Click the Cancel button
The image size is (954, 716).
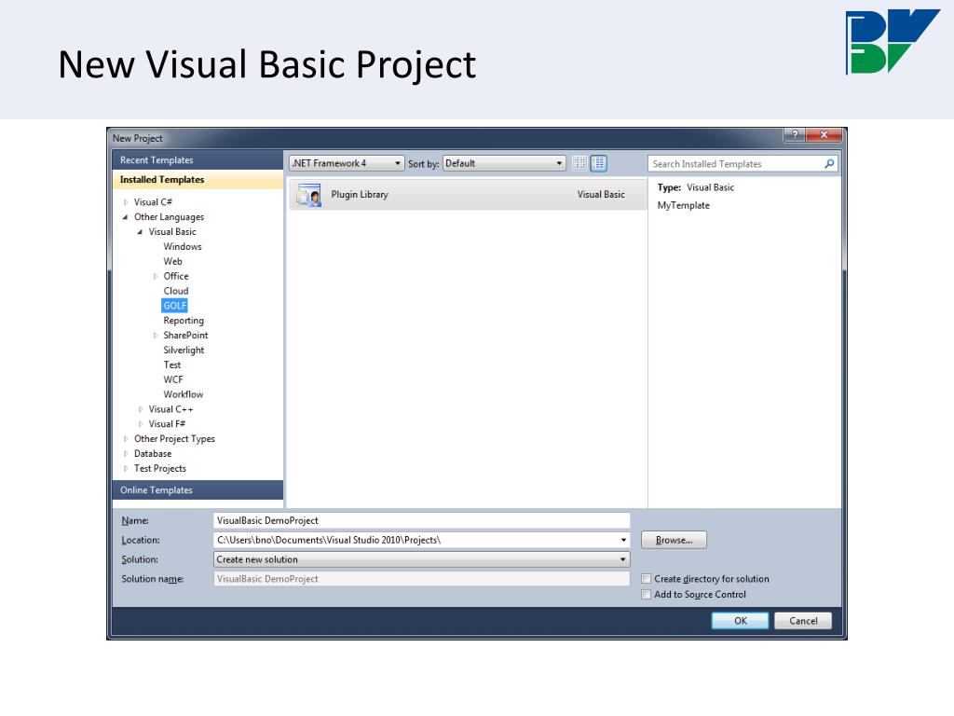tap(803, 621)
